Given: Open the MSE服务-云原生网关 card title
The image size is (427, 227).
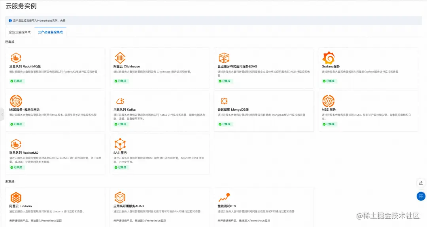Looking at the screenshot, I should tap(25, 110).
